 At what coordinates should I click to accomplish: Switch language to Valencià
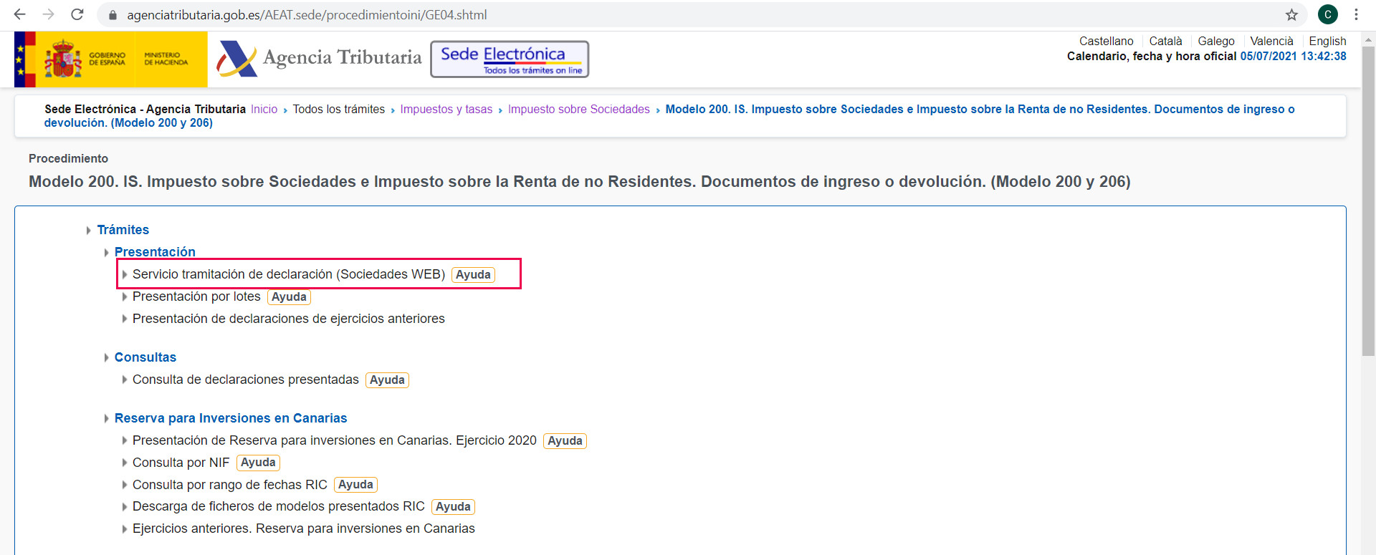pyautogui.click(x=1271, y=42)
